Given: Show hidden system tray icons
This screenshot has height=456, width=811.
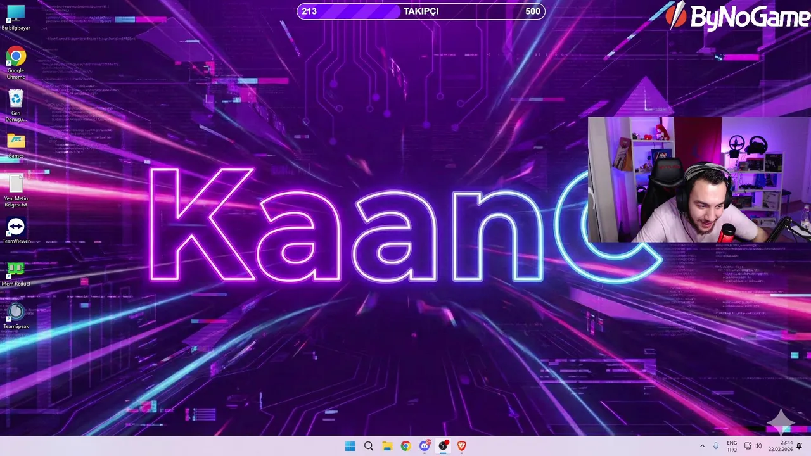Looking at the screenshot, I should coord(702,446).
